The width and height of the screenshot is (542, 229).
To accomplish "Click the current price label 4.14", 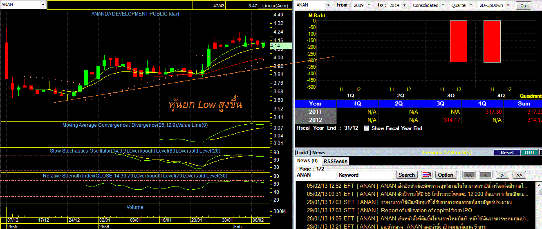I will [281, 46].
